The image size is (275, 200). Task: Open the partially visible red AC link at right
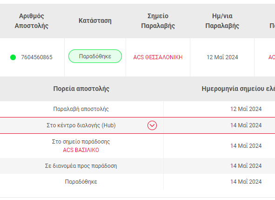272,57
